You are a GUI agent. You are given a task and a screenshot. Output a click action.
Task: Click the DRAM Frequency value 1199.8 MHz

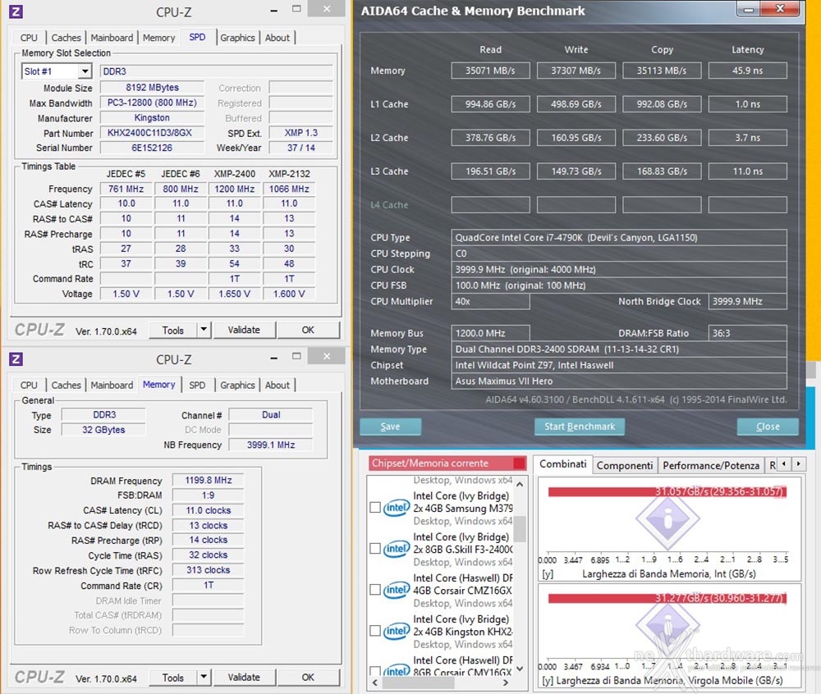tap(209, 480)
